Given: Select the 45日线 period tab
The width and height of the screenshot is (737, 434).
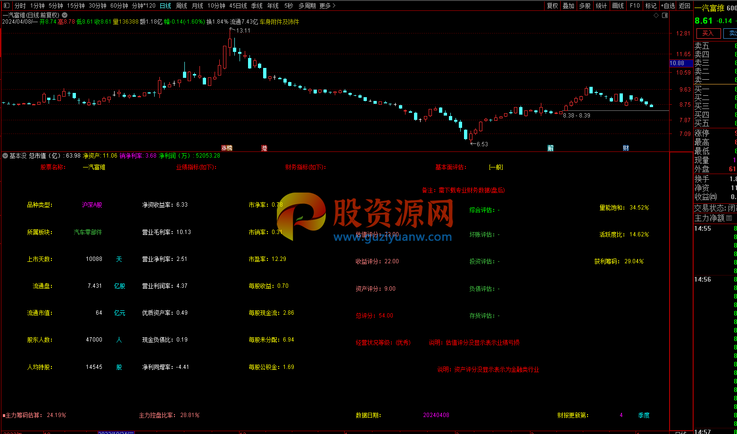Looking at the screenshot, I should coord(238,6).
